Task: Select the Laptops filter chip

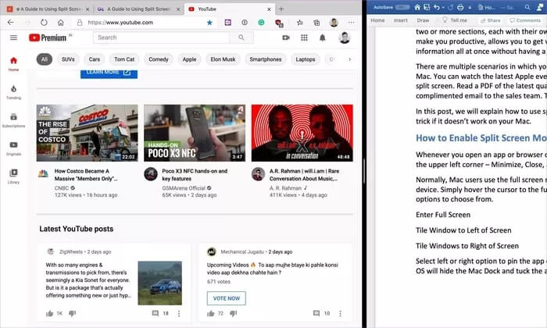Action: (x=306, y=59)
